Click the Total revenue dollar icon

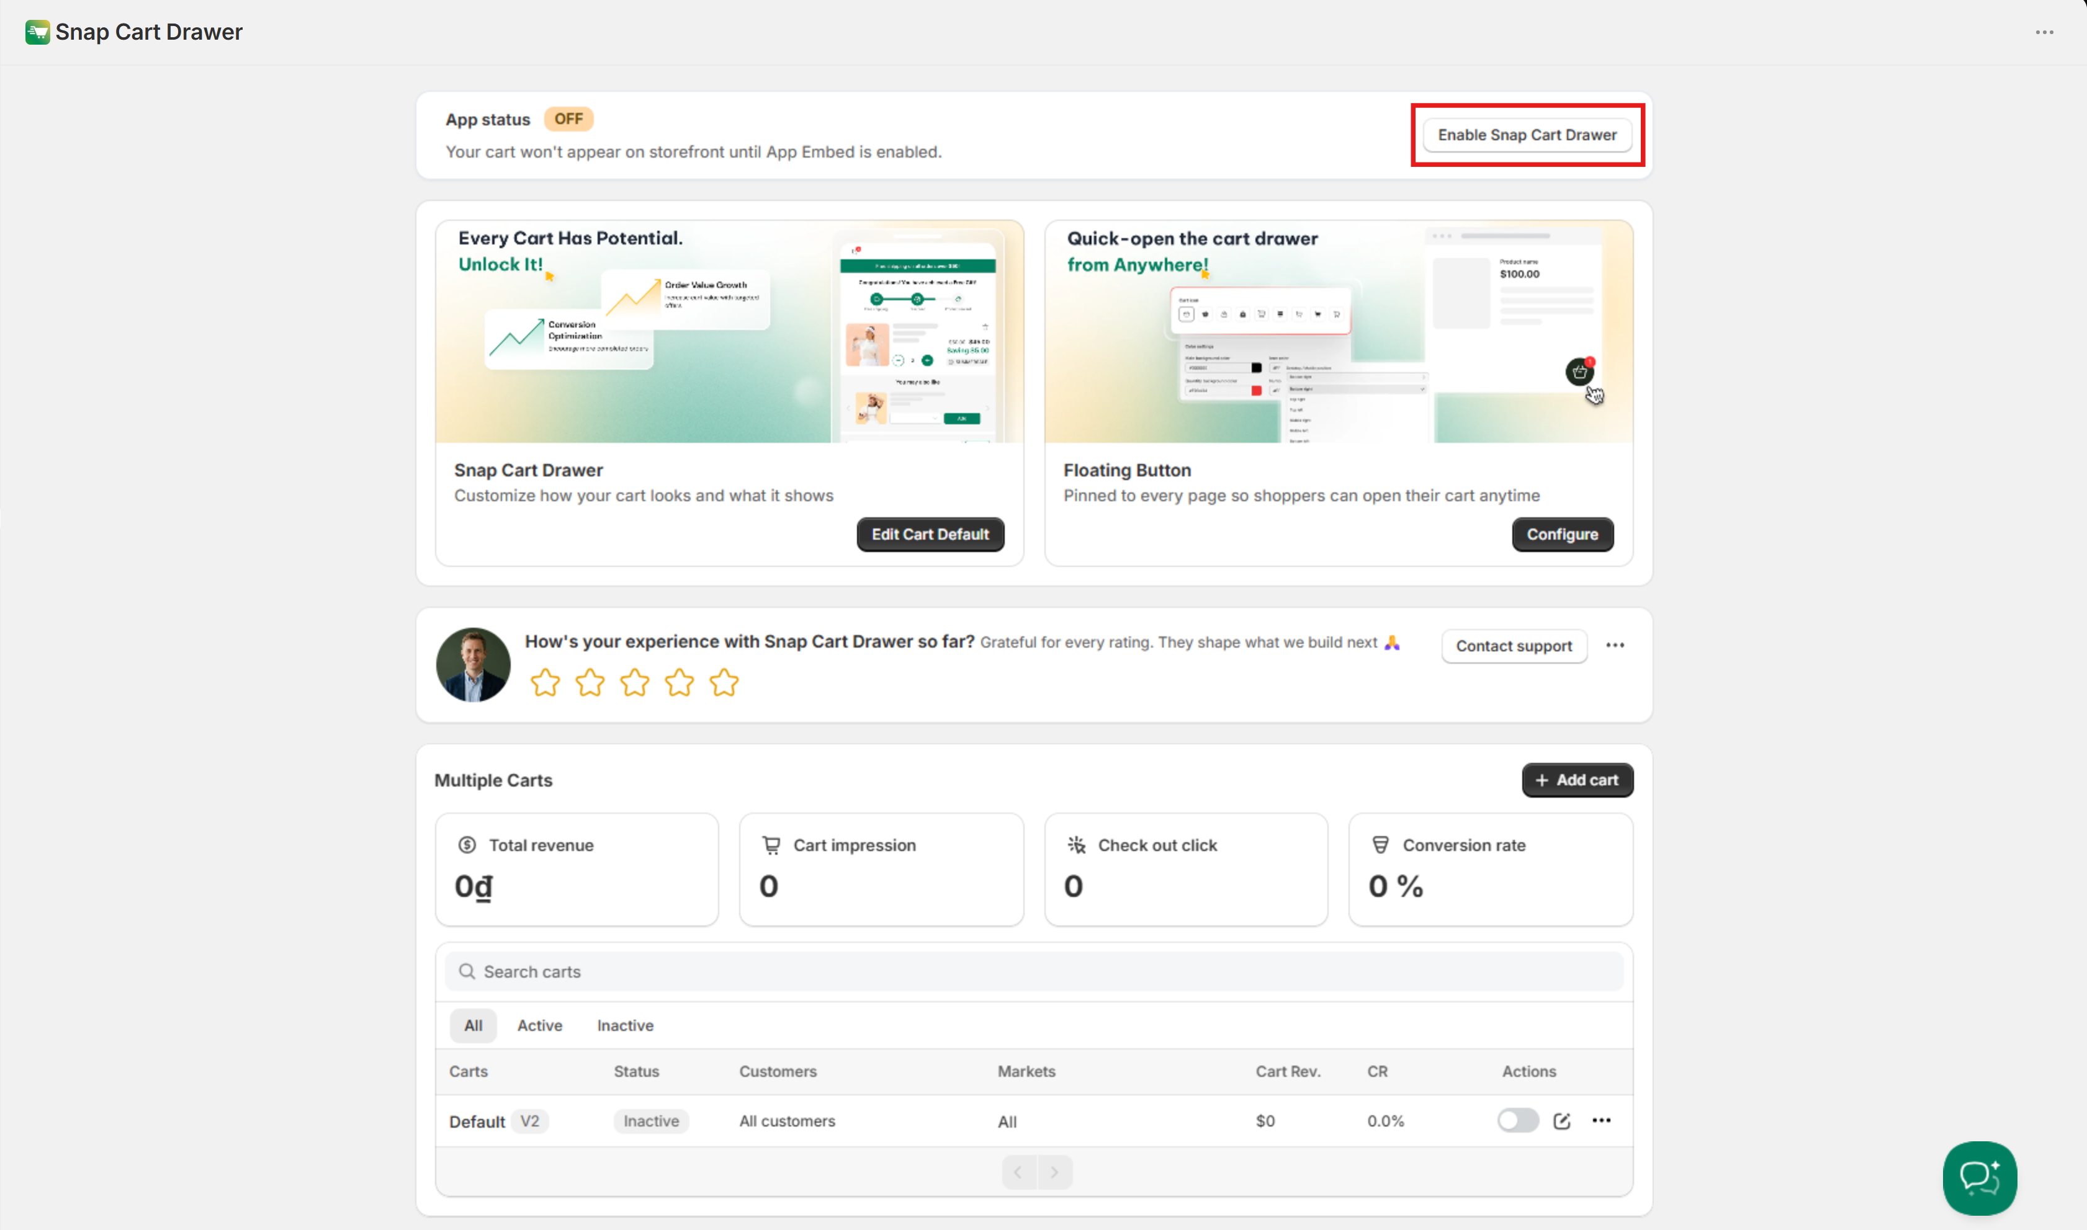(x=467, y=845)
